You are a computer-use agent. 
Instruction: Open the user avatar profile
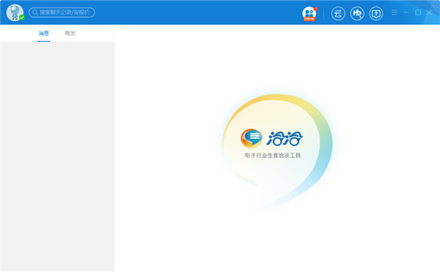point(15,12)
